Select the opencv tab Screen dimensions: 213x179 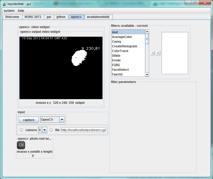(x=76, y=17)
